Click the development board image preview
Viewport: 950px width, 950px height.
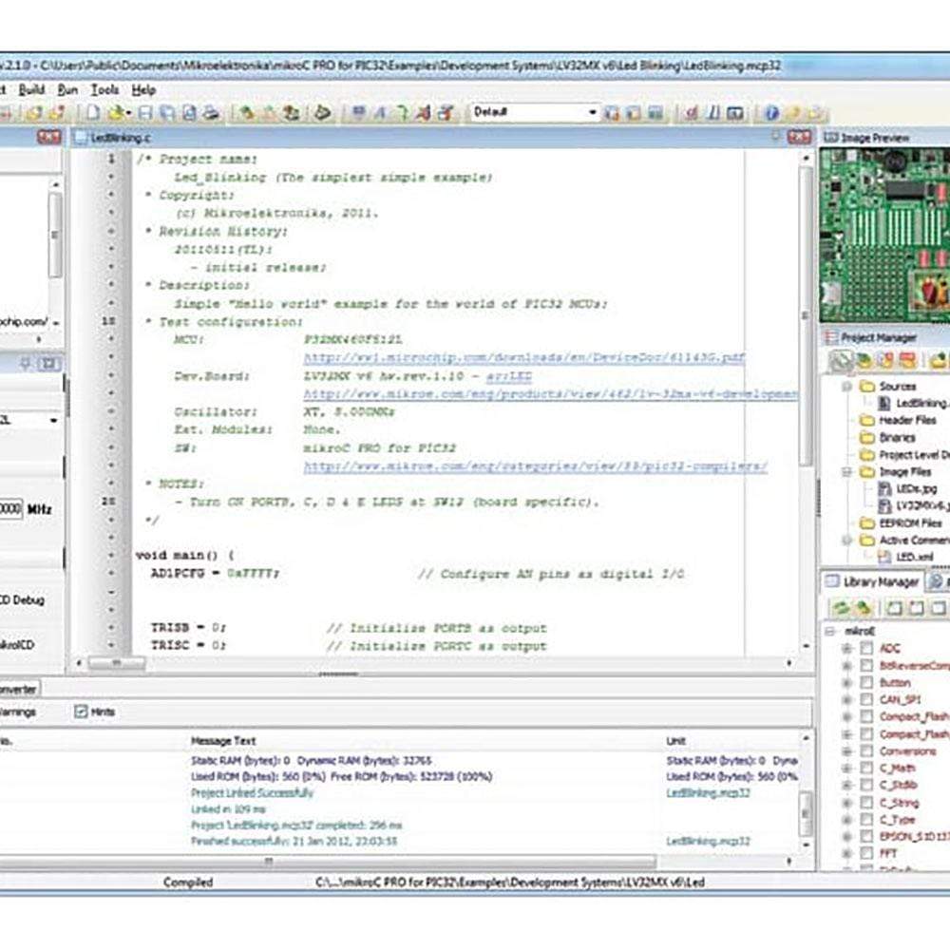pos(883,235)
